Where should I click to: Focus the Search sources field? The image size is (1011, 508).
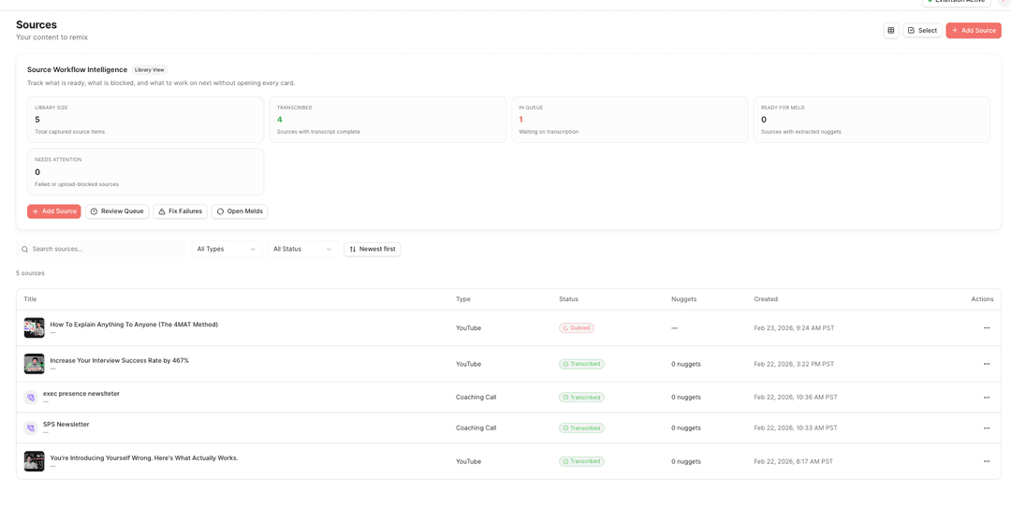tap(101, 249)
